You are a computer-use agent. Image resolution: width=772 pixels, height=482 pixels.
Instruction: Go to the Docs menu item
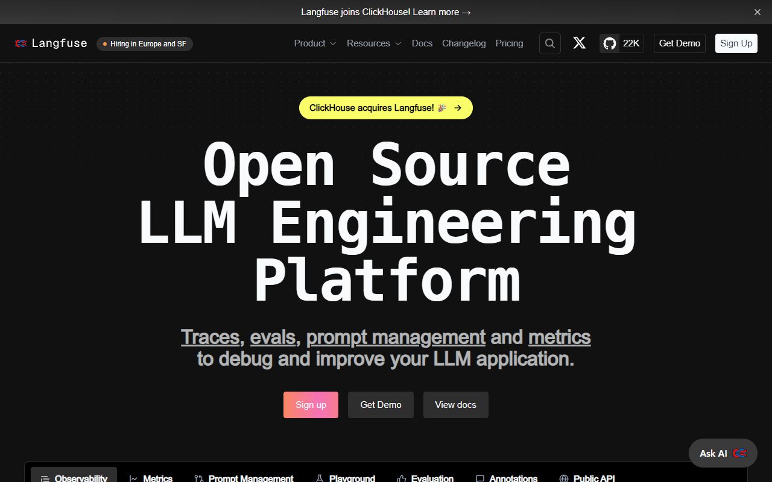tap(422, 43)
